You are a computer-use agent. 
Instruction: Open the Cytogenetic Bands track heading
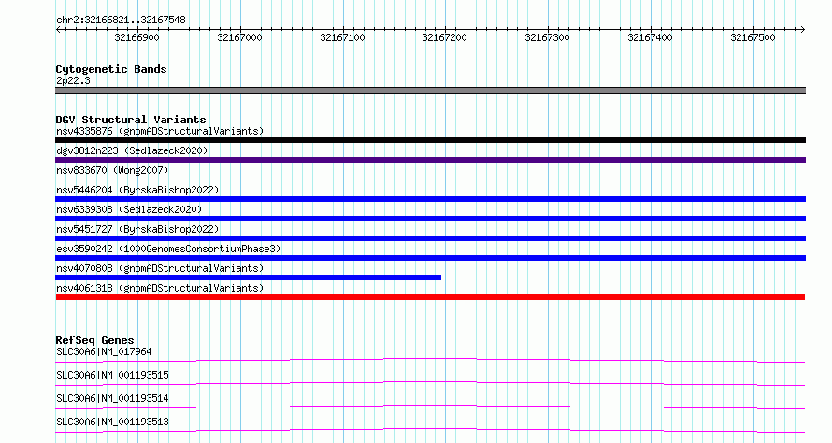click(x=111, y=69)
